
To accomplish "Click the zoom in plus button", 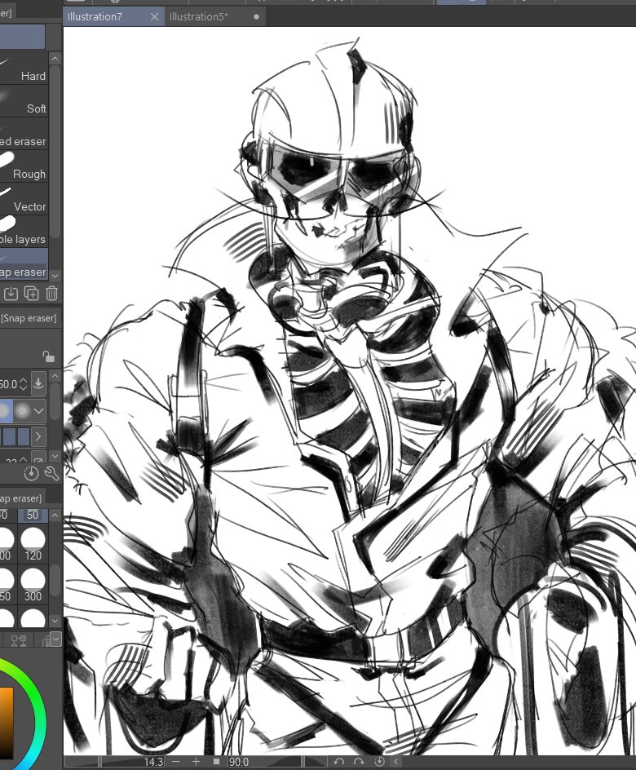I will coord(196,762).
